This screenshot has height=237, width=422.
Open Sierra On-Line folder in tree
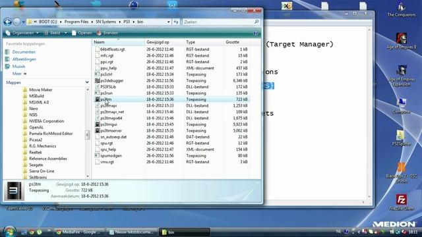click(42, 171)
